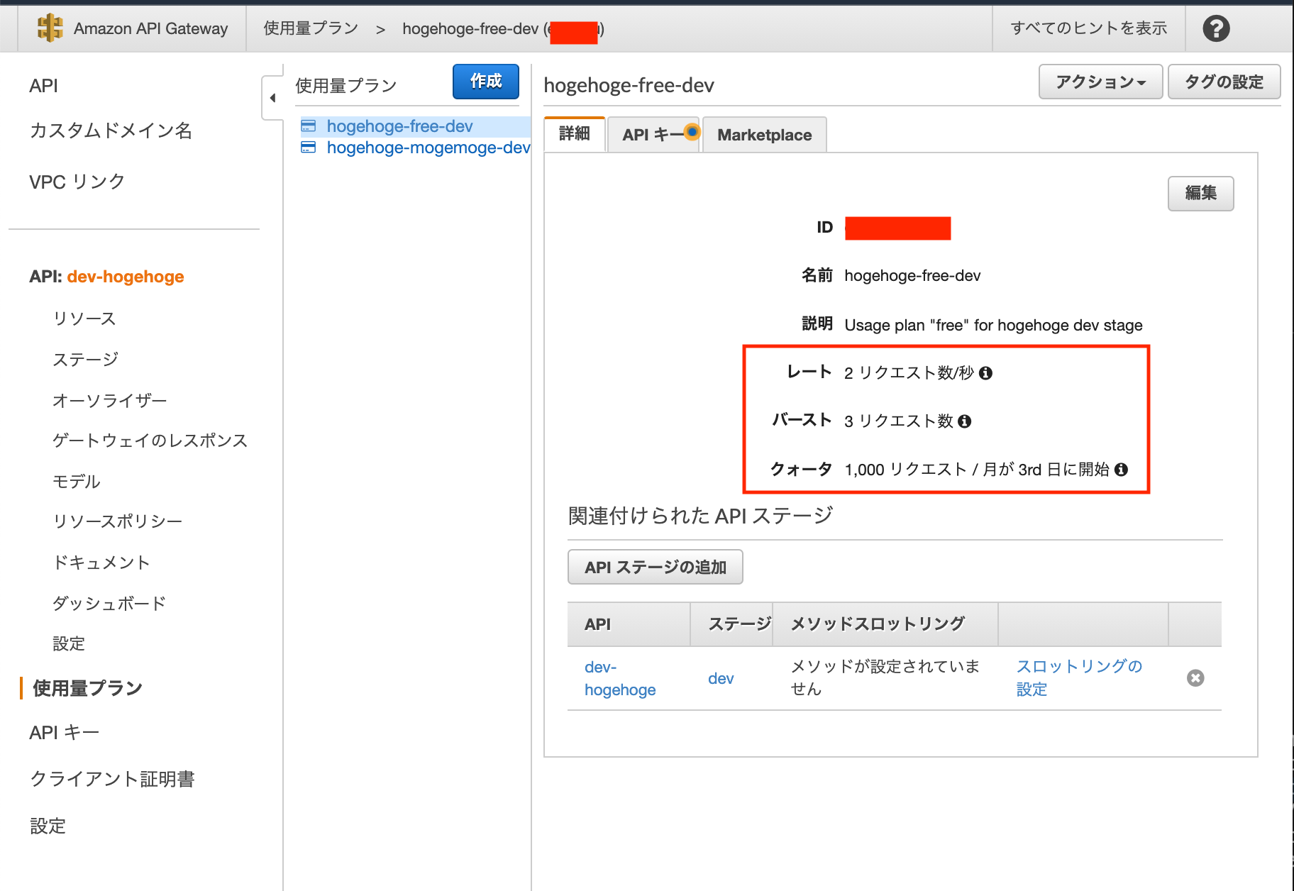Click the Amazon API Gateway logo icon
This screenshot has width=1294, height=891.
48,28
